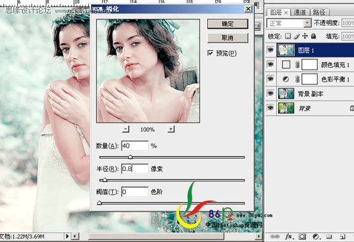The height and width of the screenshot is (242, 354).
Task: Hide the 色彩平衡 1 layer eye
Action: 270,79
